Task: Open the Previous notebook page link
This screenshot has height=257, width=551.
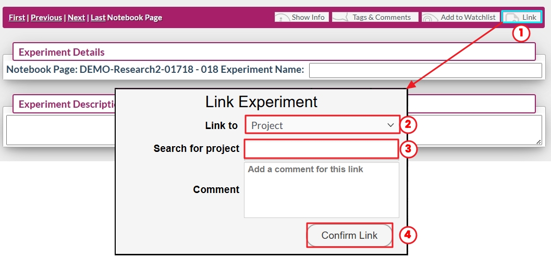Action: [46, 18]
